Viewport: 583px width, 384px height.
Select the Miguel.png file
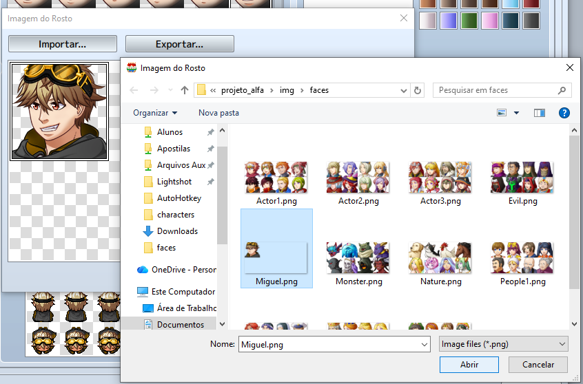pos(276,248)
